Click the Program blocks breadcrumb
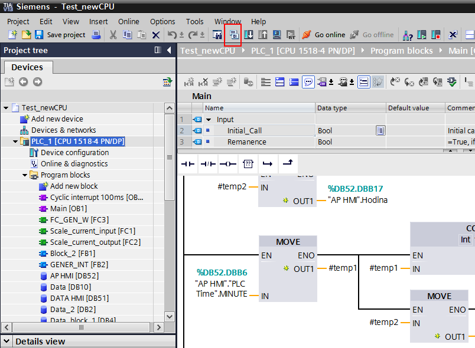 point(402,51)
